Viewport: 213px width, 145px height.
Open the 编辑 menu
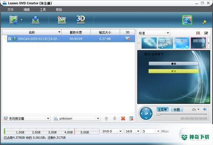pyautogui.click(x=27, y=10)
